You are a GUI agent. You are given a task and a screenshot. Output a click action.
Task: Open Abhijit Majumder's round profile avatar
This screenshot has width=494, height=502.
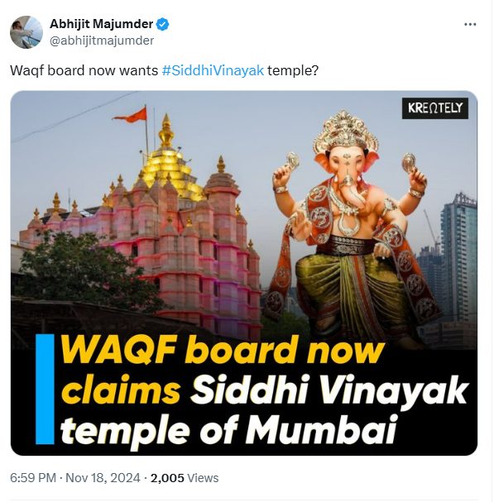click(26, 32)
